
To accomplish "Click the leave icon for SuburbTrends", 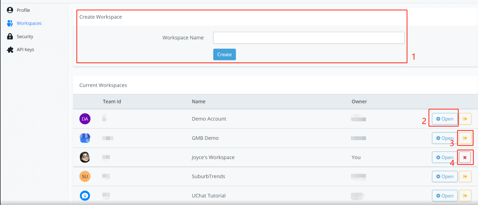I will point(465,177).
